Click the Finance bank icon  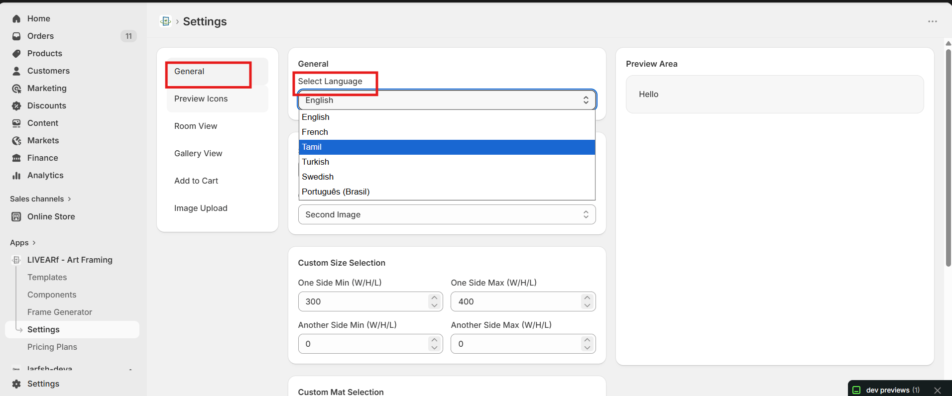pyautogui.click(x=16, y=158)
